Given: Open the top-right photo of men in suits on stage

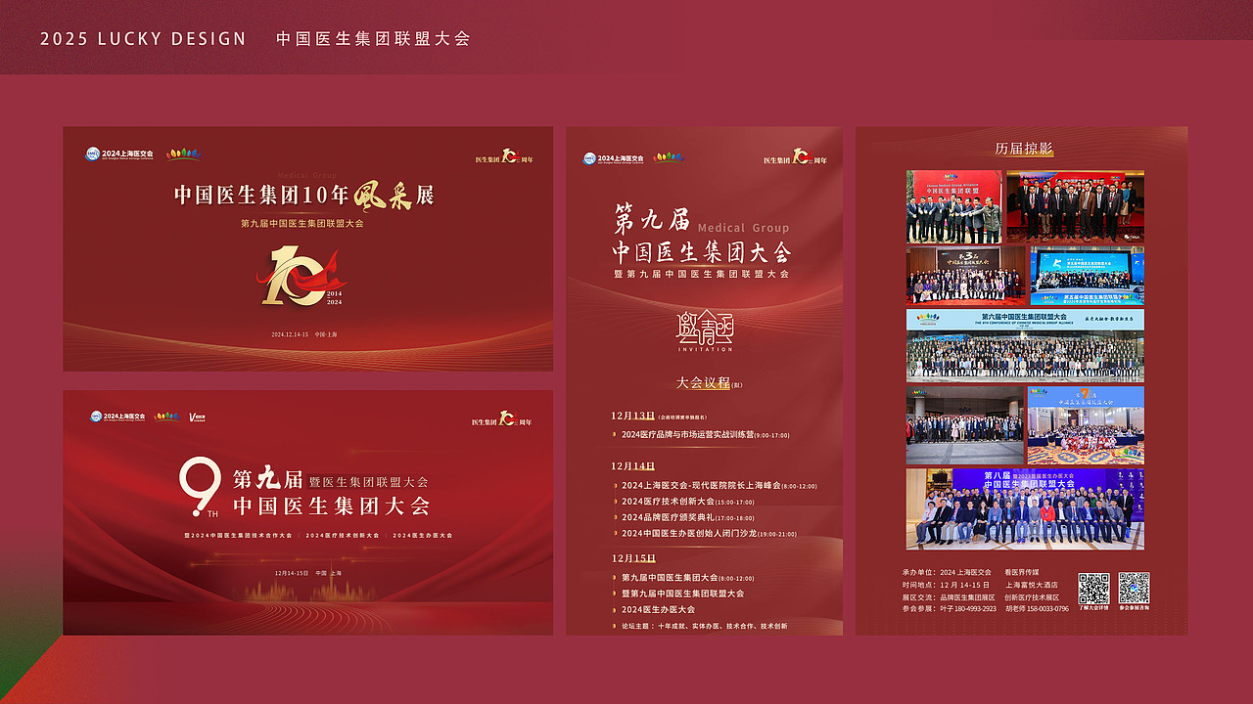Looking at the screenshot, I should pyautogui.click(x=1075, y=207).
